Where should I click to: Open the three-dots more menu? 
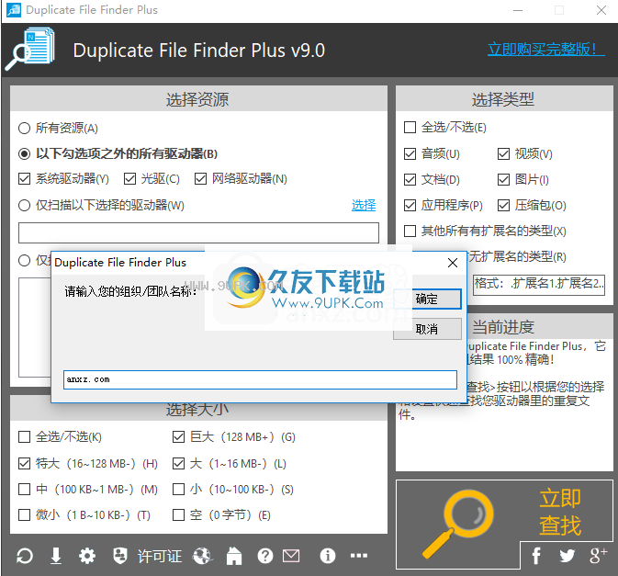tap(359, 556)
